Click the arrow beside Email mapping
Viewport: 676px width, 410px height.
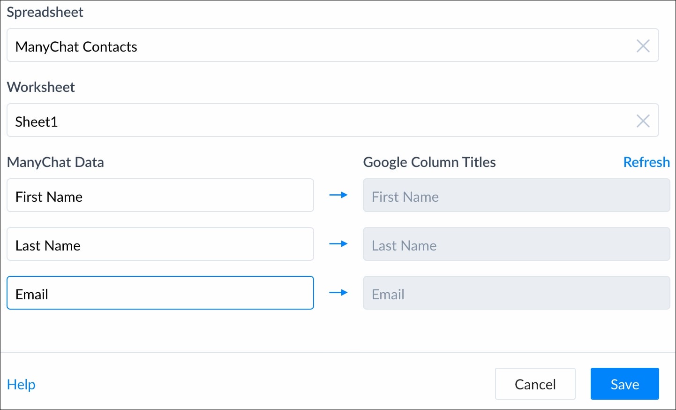coord(338,293)
